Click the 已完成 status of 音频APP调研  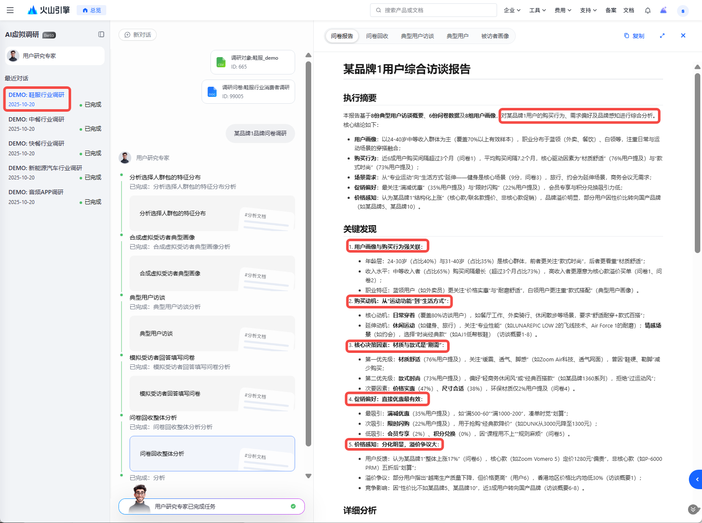pyautogui.click(x=91, y=202)
